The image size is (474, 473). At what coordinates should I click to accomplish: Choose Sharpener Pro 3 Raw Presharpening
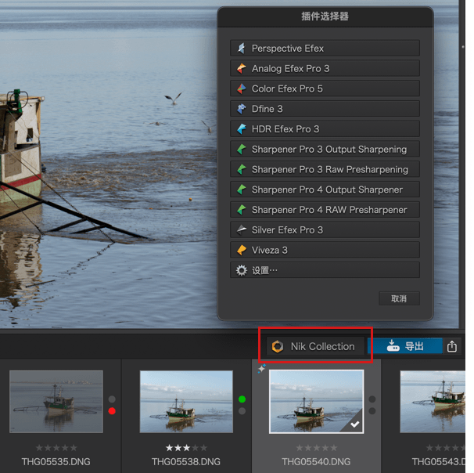click(x=325, y=169)
